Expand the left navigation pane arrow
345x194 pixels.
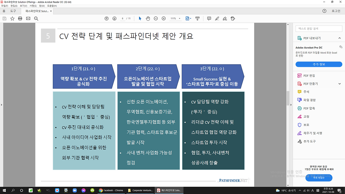coord(1,105)
